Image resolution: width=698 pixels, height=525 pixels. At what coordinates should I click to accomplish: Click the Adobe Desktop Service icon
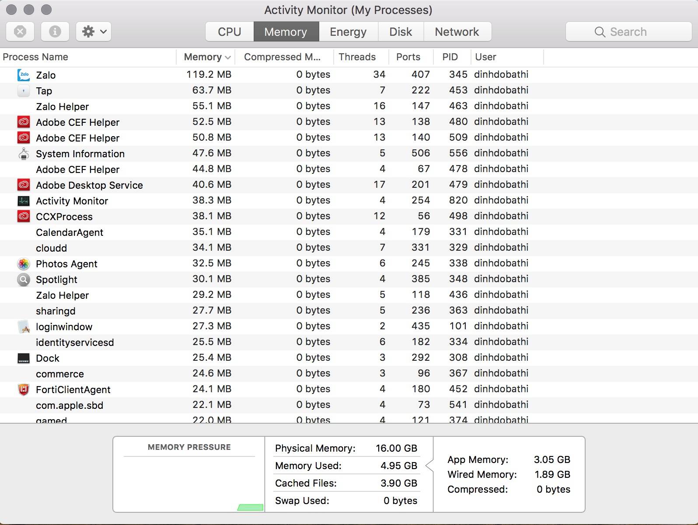(24, 185)
